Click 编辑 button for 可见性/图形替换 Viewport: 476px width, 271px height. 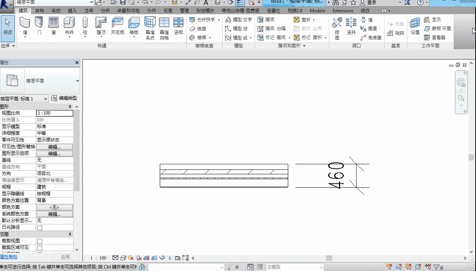pos(55,147)
